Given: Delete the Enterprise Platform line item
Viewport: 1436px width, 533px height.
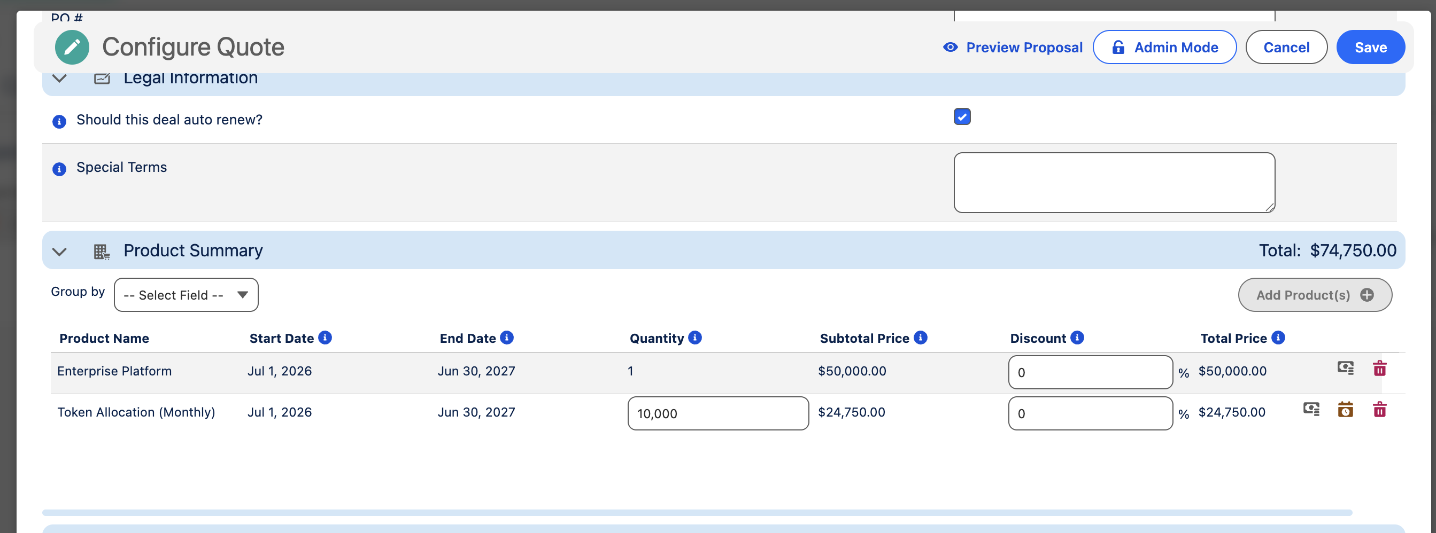Looking at the screenshot, I should tap(1379, 368).
